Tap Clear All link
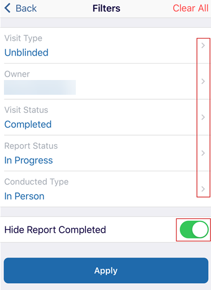The height and width of the screenshot is (290, 211). tap(191, 8)
